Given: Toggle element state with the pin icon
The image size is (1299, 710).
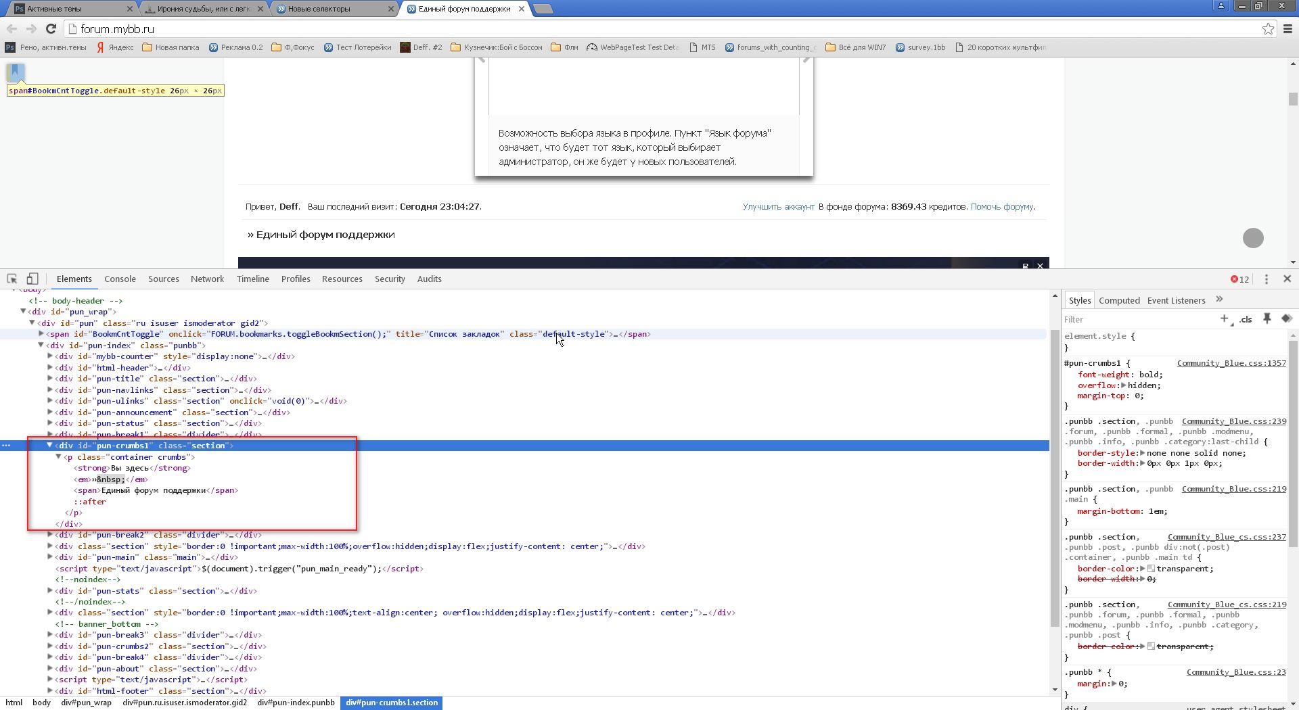Looking at the screenshot, I should tap(1267, 318).
